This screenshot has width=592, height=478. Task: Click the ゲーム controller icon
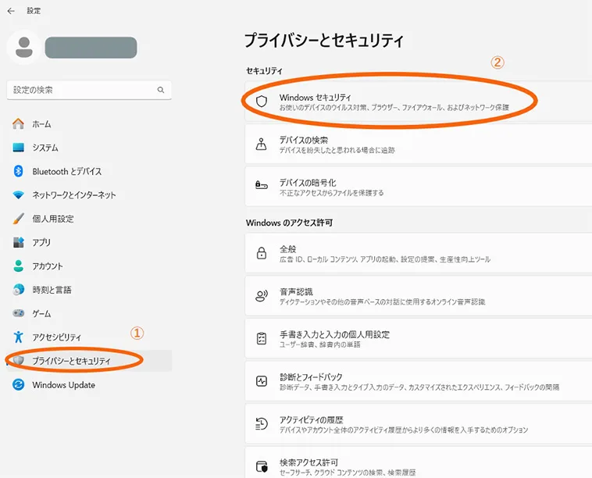tap(18, 313)
